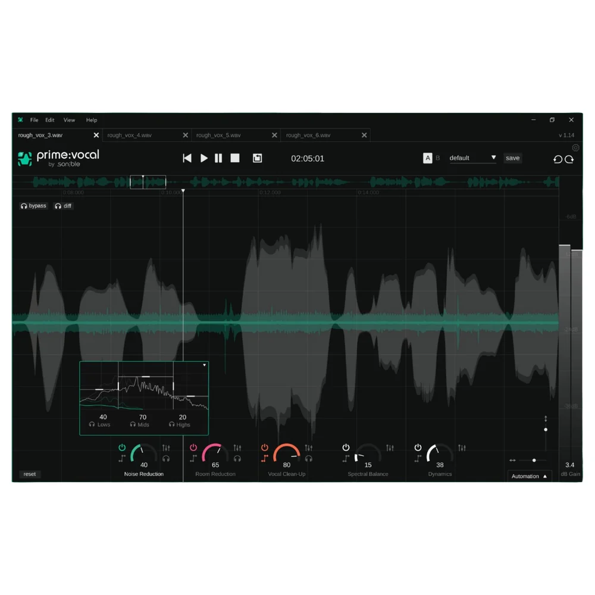This screenshot has height=595, width=595.
Task: Close the rough_vox_4.wav tab
Action: coord(185,135)
